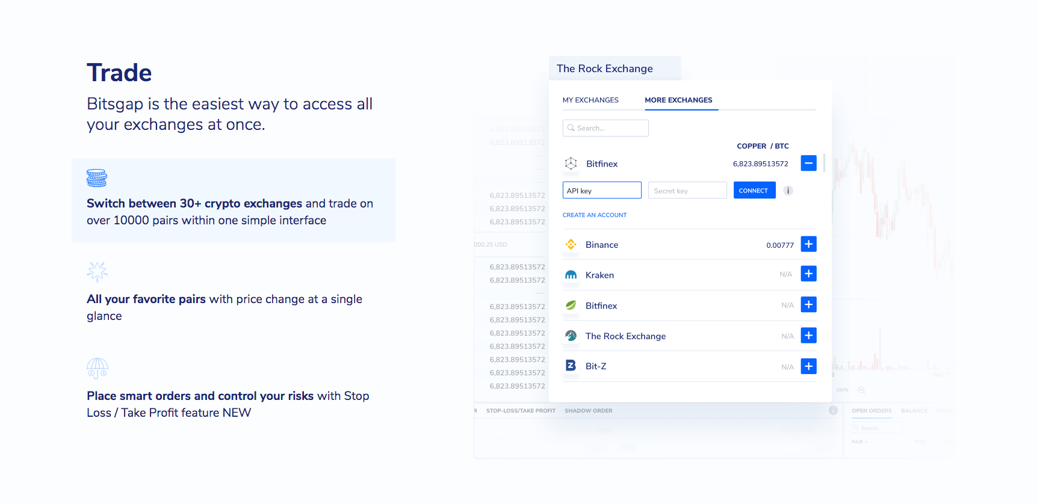Click the Binance value 0.00777
This screenshot has height=504, width=1037.
(780, 245)
